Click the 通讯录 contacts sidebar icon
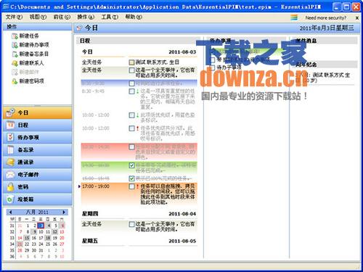 point(10,162)
